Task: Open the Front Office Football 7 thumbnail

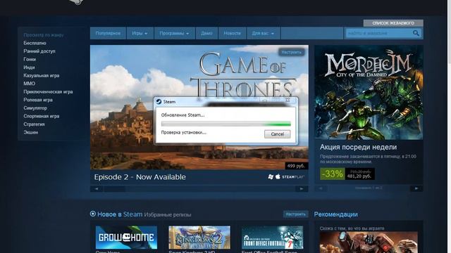Action: pos(273,238)
